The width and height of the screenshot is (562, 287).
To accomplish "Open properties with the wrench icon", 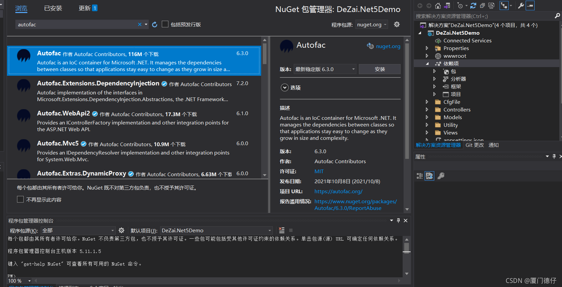I will click(x=521, y=6).
